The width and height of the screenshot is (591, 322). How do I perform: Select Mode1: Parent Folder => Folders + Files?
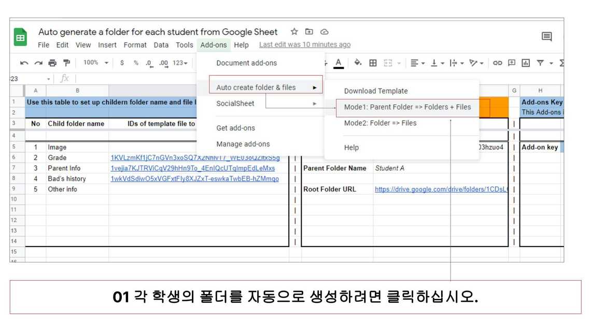[407, 107]
